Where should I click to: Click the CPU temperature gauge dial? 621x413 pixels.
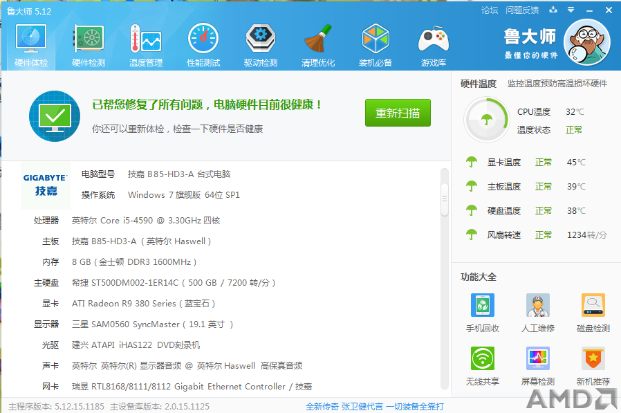coord(486,120)
